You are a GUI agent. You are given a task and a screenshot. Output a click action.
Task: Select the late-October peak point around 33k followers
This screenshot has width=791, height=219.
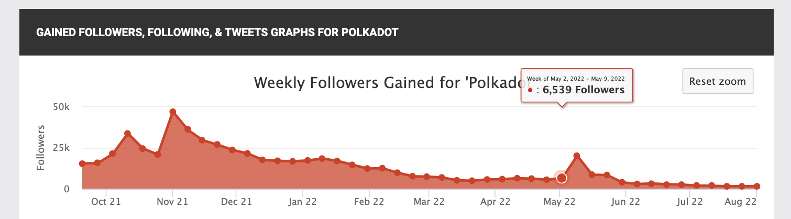pyautogui.click(x=127, y=133)
